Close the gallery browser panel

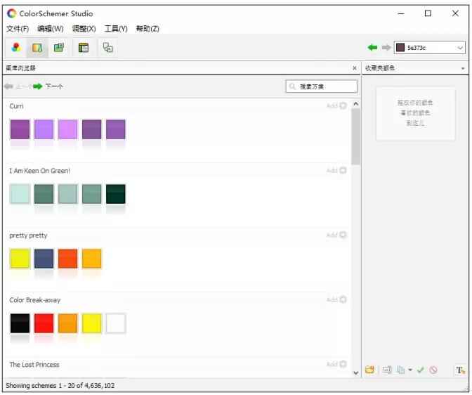(x=354, y=68)
